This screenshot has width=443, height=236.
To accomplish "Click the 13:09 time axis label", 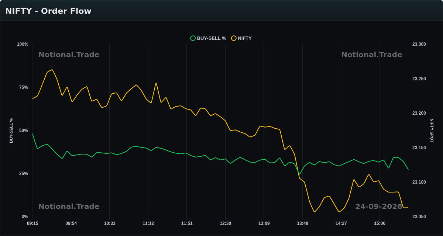I will click(x=264, y=223).
